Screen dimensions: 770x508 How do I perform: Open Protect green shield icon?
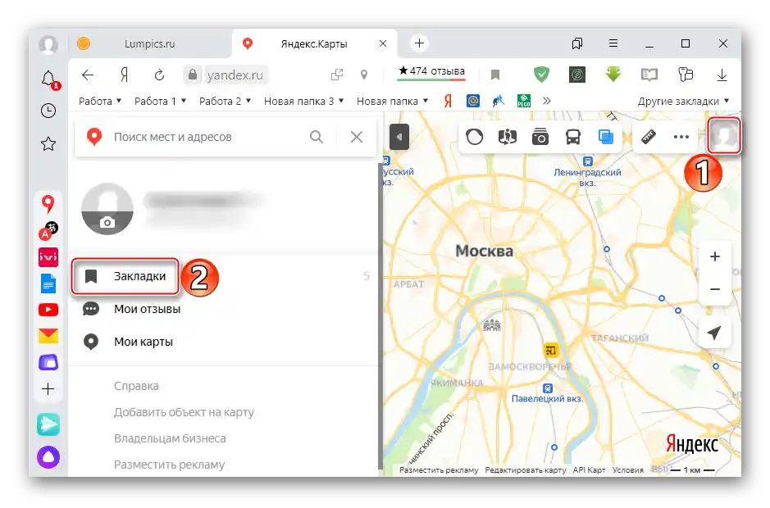[x=541, y=75]
